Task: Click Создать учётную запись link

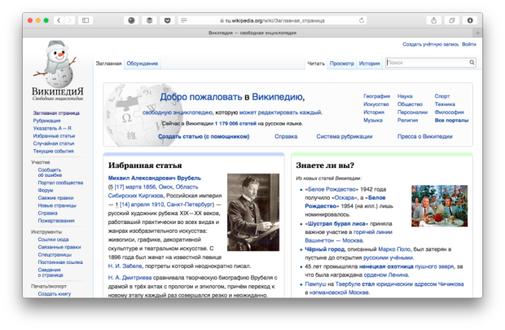Action: (x=430, y=45)
